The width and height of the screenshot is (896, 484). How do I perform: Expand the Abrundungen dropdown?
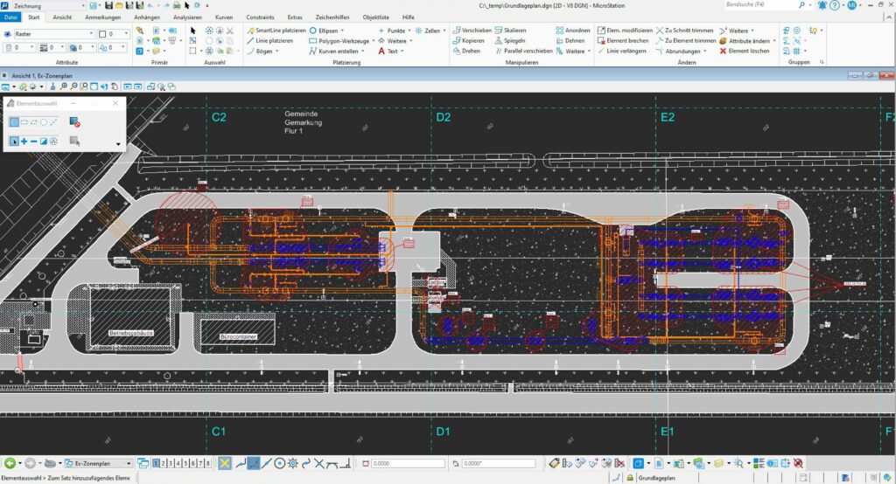[704, 51]
